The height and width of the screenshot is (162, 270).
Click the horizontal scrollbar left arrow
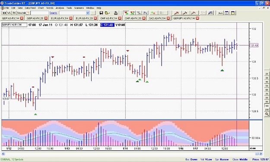(x=3, y=153)
